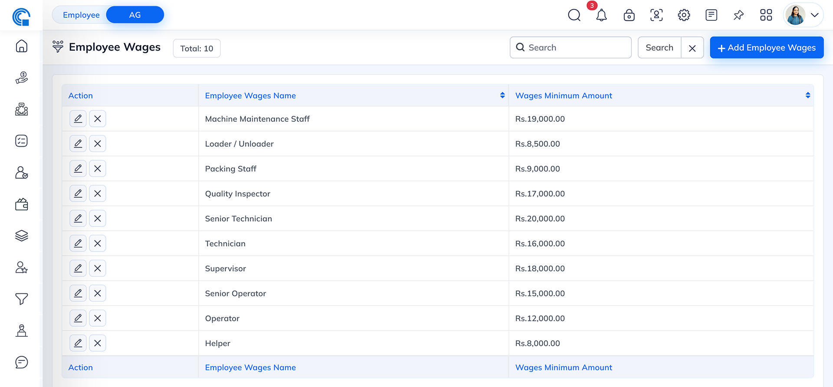Edit the Machine Maintenance Staff wage row
833x387 pixels.
tap(78, 119)
